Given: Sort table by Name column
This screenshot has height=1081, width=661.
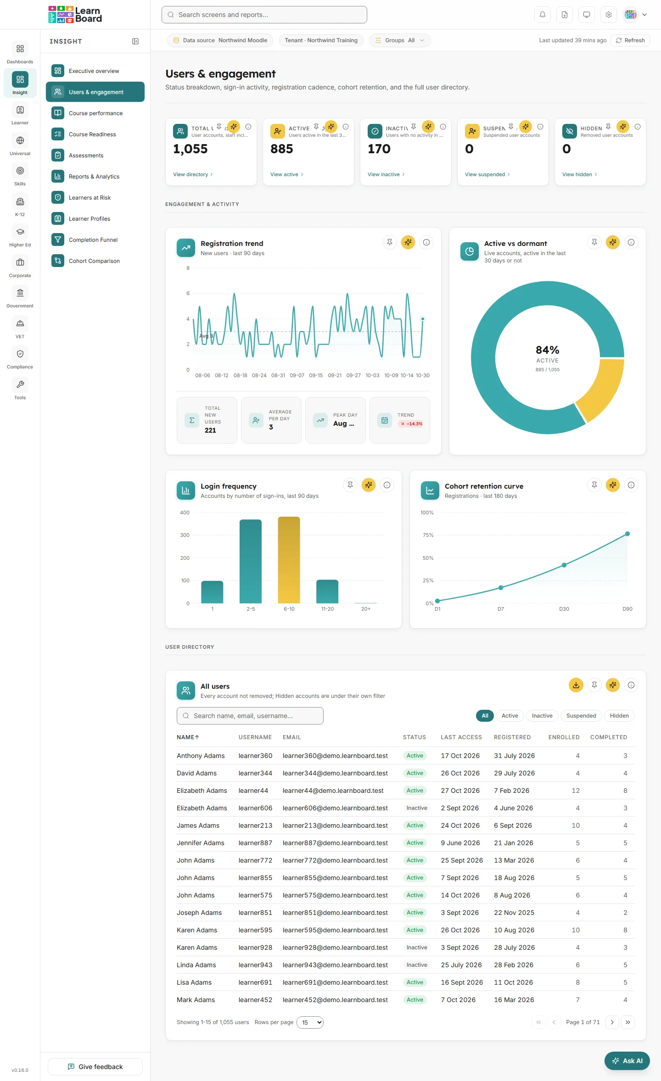Looking at the screenshot, I should pyautogui.click(x=188, y=737).
